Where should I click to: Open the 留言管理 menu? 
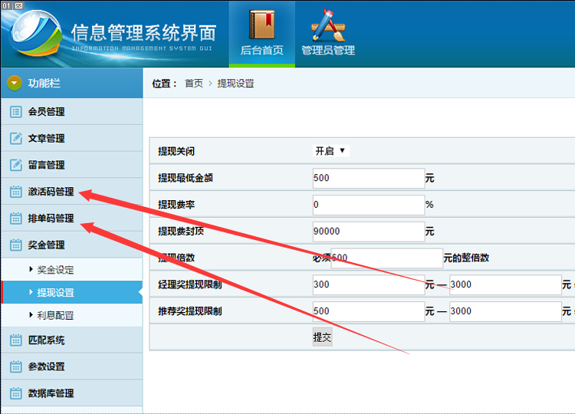coord(72,165)
